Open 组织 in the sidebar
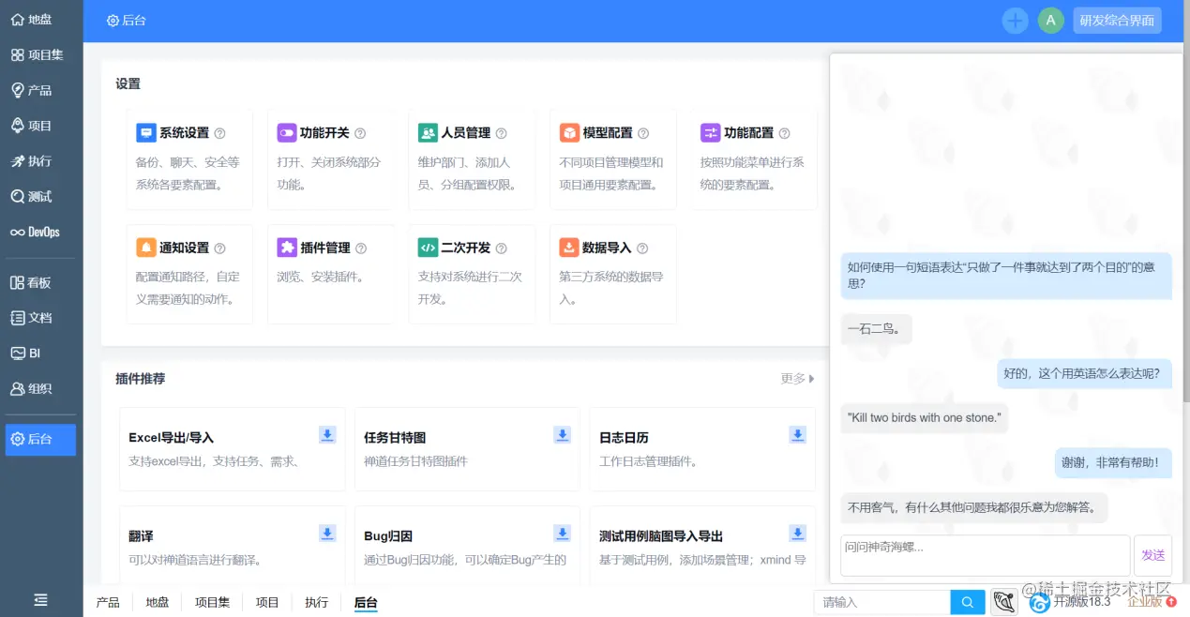The height and width of the screenshot is (617, 1190). 41,388
